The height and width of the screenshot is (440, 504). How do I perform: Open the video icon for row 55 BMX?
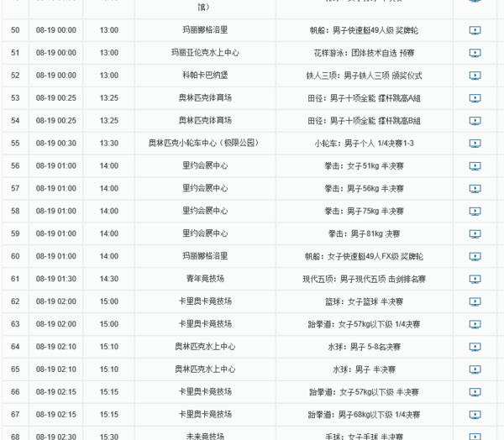(475, 144)
